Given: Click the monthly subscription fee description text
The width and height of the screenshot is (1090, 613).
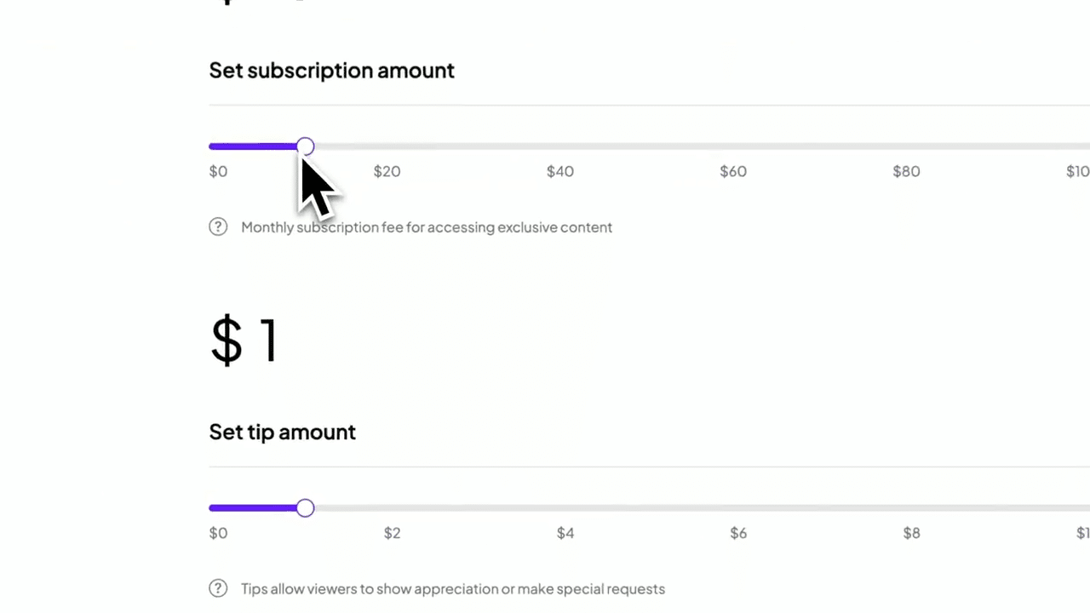Looking at the screenshot, I should (x=427, y=226).
